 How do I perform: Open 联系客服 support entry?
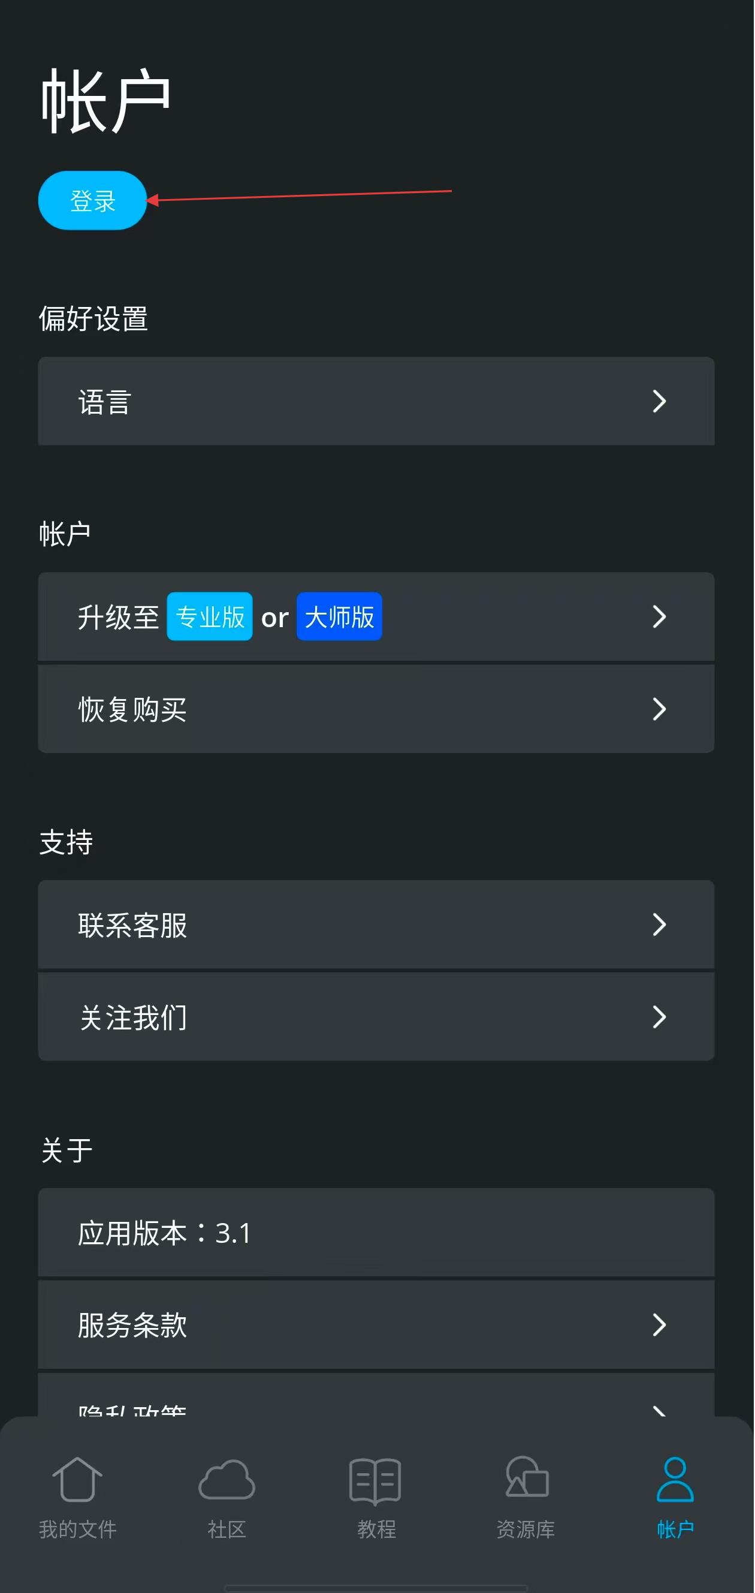pyautogui.click(x=132, y=925)
